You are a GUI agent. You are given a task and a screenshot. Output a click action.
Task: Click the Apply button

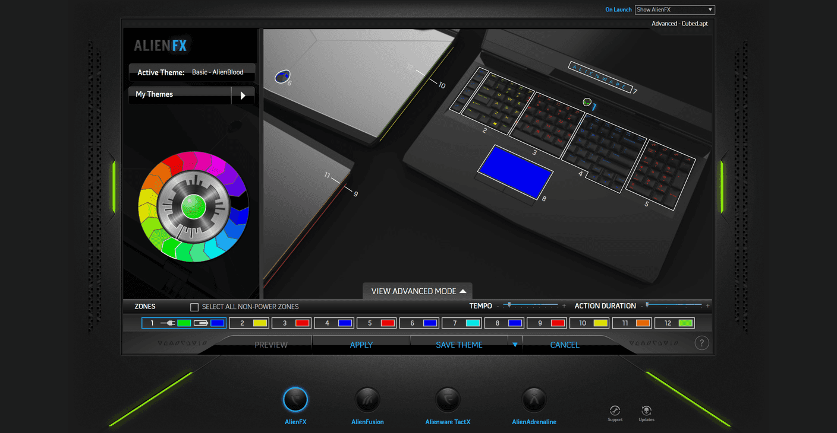click(x=361, y=345)
